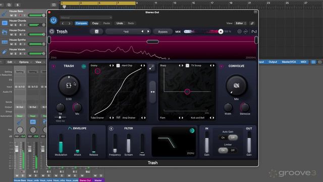Viewport: 323px width, 182px height.
Task: Click the Convolve Width knob
Action: click(228, 108)
